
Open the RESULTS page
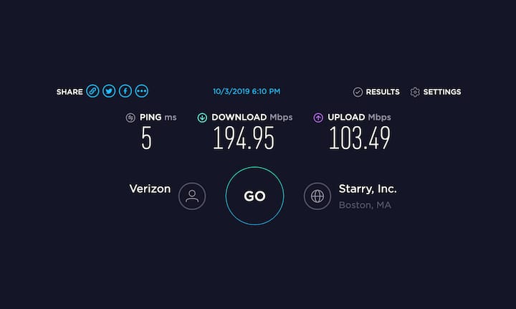pos(383,92)
